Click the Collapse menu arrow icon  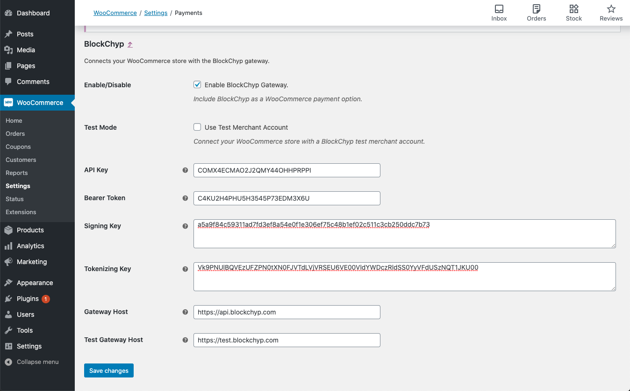[x=8, y=362]
